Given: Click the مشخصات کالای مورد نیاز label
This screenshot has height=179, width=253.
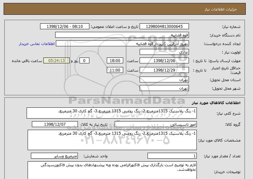Looking at the screenshot, I should click(x=219, y=140).
